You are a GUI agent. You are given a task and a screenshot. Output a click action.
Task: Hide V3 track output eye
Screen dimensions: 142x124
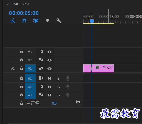click(49, 52)
